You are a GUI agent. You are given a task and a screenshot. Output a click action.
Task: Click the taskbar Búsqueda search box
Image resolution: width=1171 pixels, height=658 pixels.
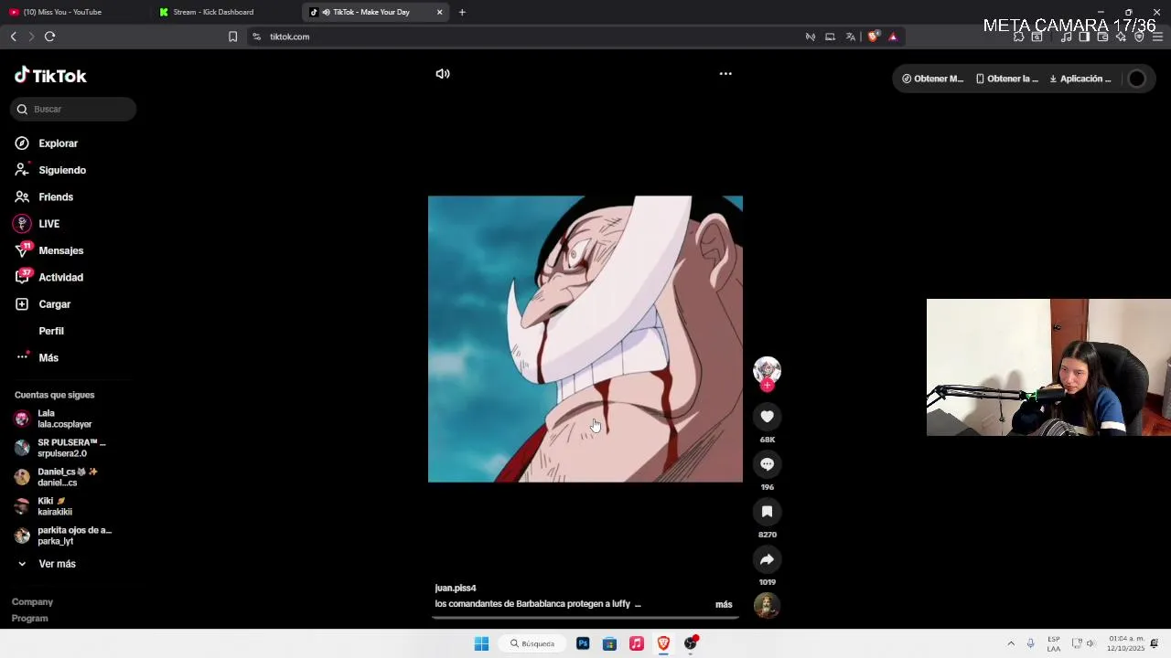(x=532, y=643)
